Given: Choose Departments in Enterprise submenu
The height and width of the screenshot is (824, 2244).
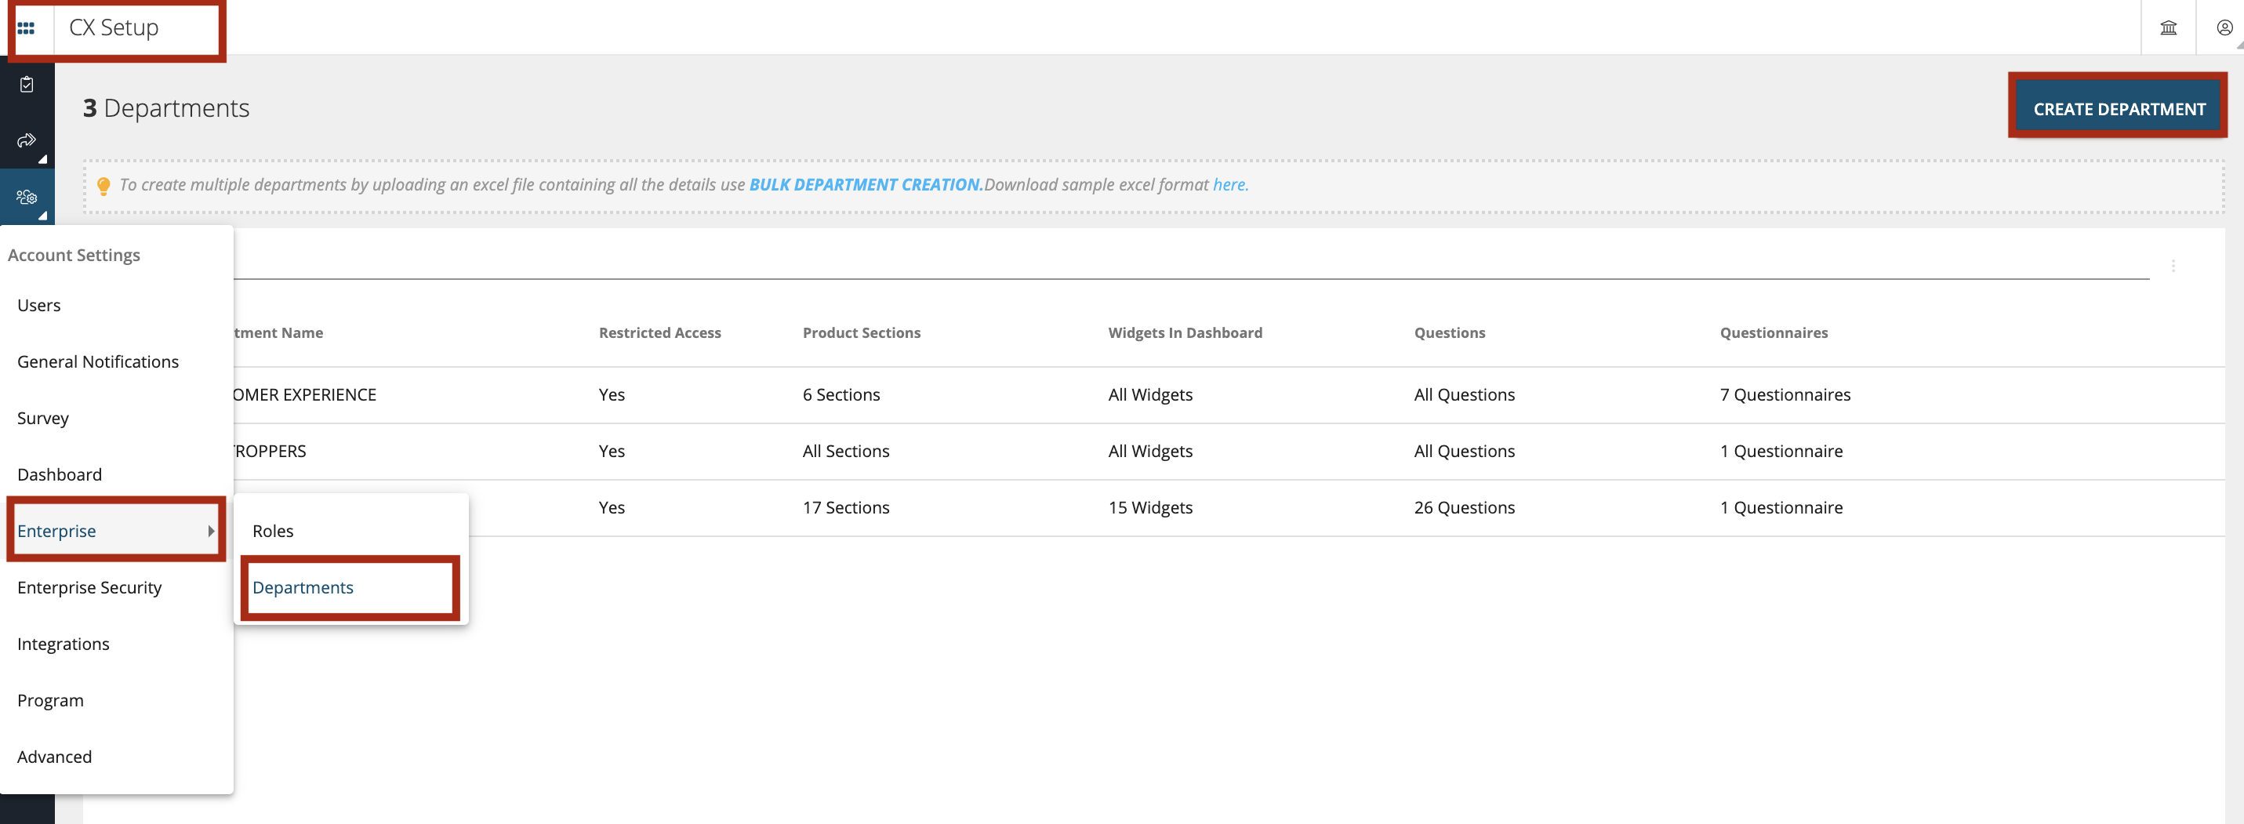Looking at the screenshot, I should tap(351, 587).
